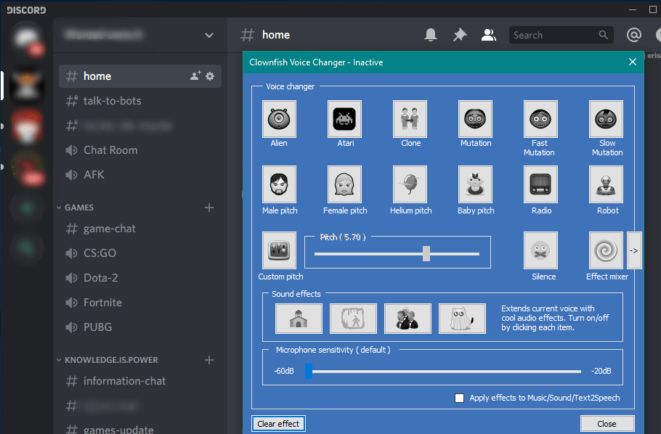Viewport: 661px width, 434px height.
Task: Join the Dota-2 voice channel
Action: tap(140, 278)
